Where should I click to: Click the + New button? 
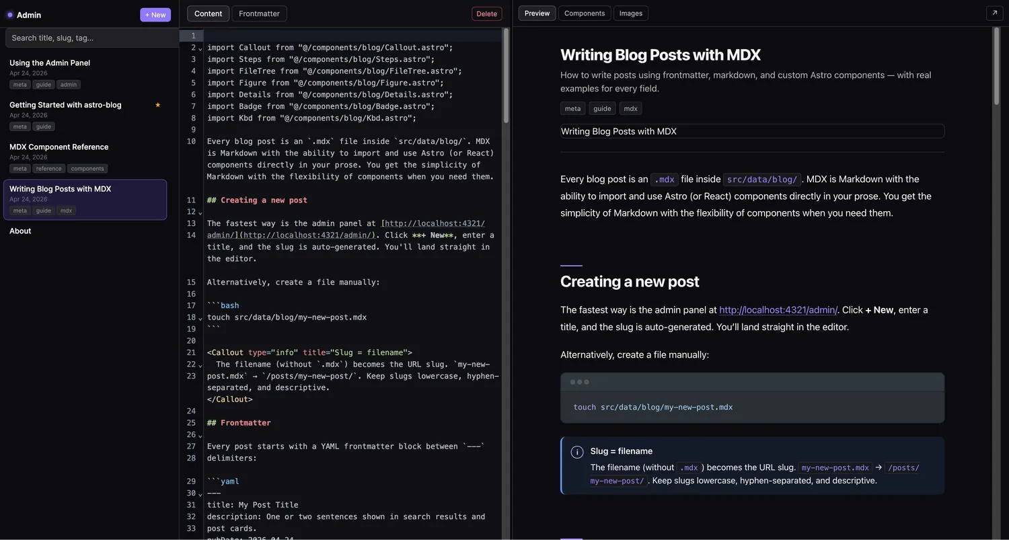pyautogui.click(x=155, y=14)
